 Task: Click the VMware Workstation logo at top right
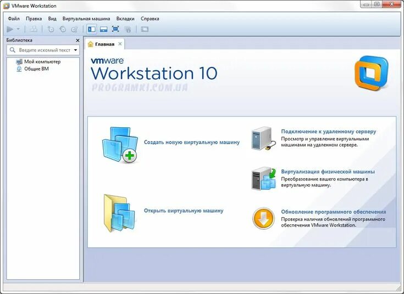click(x=371, y=73)
